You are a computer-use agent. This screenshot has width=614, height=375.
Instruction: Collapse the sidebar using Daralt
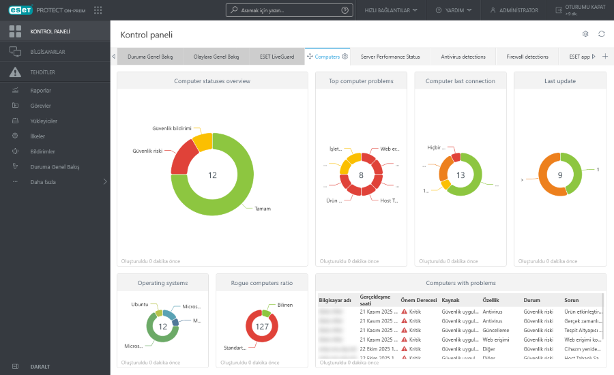click(x=40, y=366)
